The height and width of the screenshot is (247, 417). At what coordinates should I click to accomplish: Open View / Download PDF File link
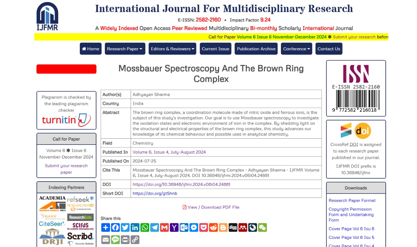[211, 207]
